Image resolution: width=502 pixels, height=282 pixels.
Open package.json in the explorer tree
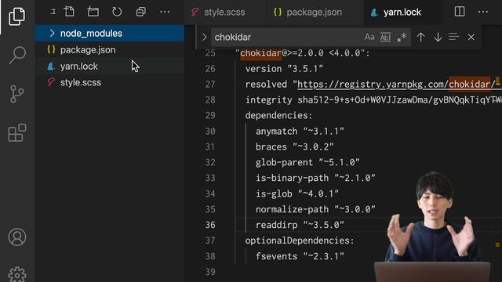(110, 50)
